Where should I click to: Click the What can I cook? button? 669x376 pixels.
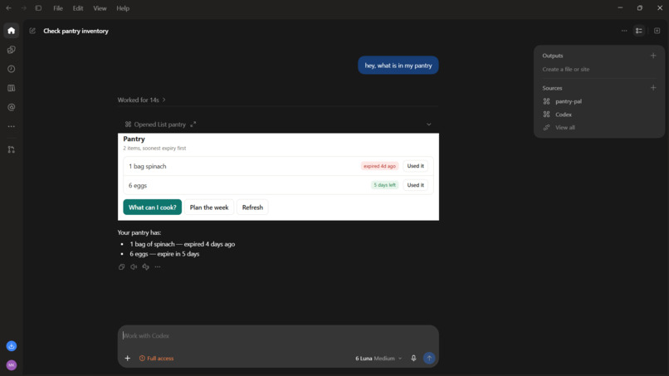point(153,207)
